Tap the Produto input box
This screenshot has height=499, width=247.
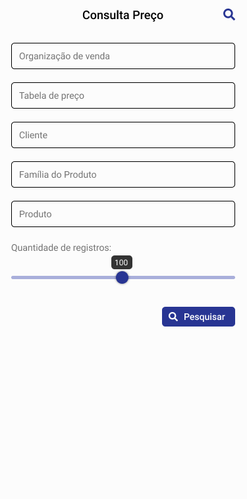click(x=123, y=214)
